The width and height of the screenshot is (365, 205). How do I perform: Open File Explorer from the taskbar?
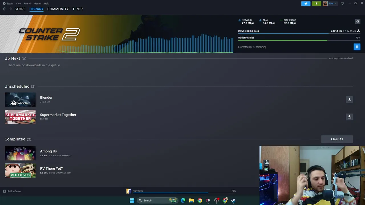[x=191, y=200]
